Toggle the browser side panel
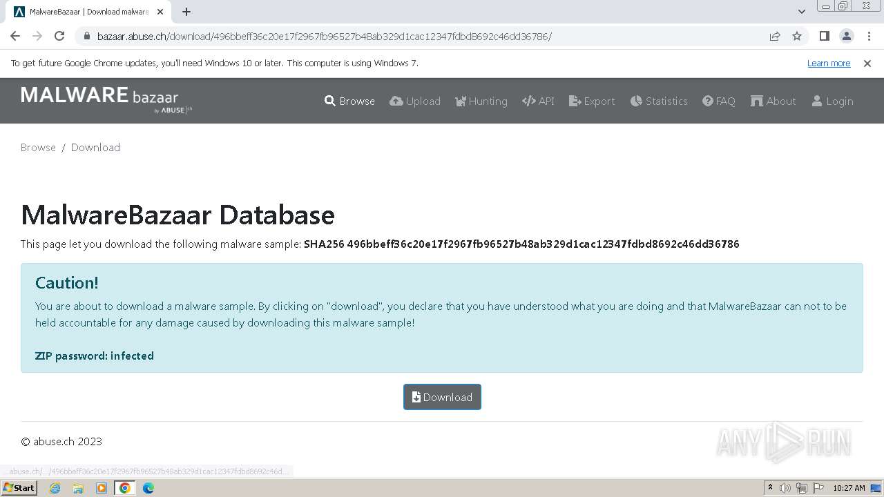The image size is (884, 497). pos(824,37)
